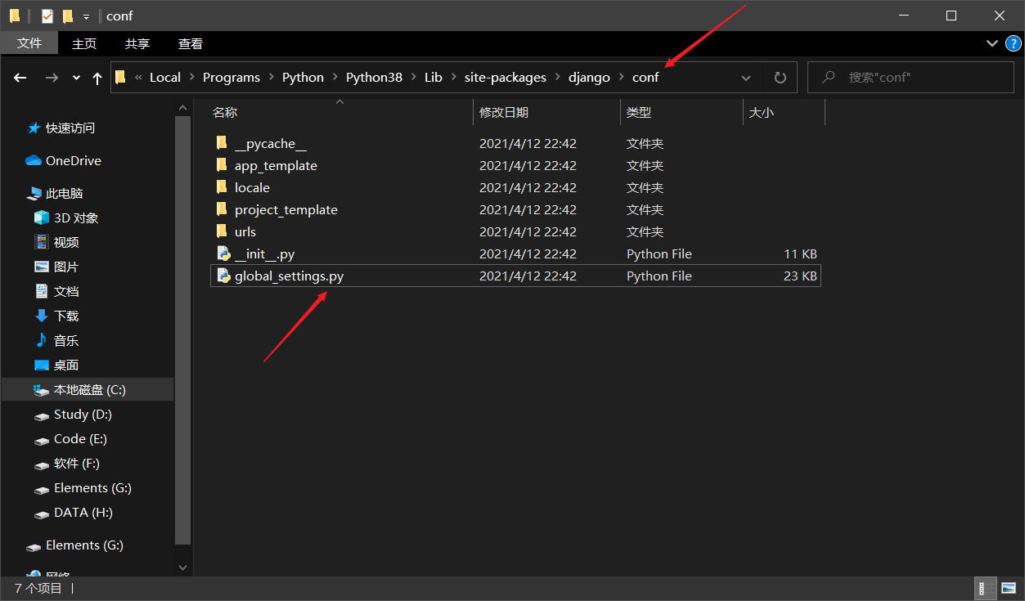1025x601 pixels.
Task: Click navigation pane scroll down arrow
Action: pos(183,567)
